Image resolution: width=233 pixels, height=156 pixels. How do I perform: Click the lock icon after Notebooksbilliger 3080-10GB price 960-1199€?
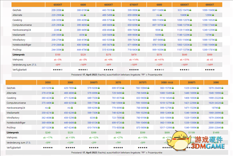click(173, 123)
